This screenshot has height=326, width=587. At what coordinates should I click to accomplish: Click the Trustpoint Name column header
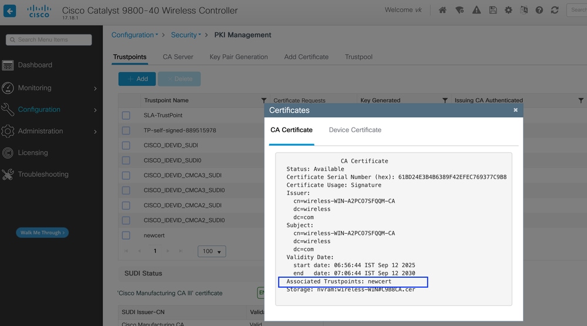166,100
